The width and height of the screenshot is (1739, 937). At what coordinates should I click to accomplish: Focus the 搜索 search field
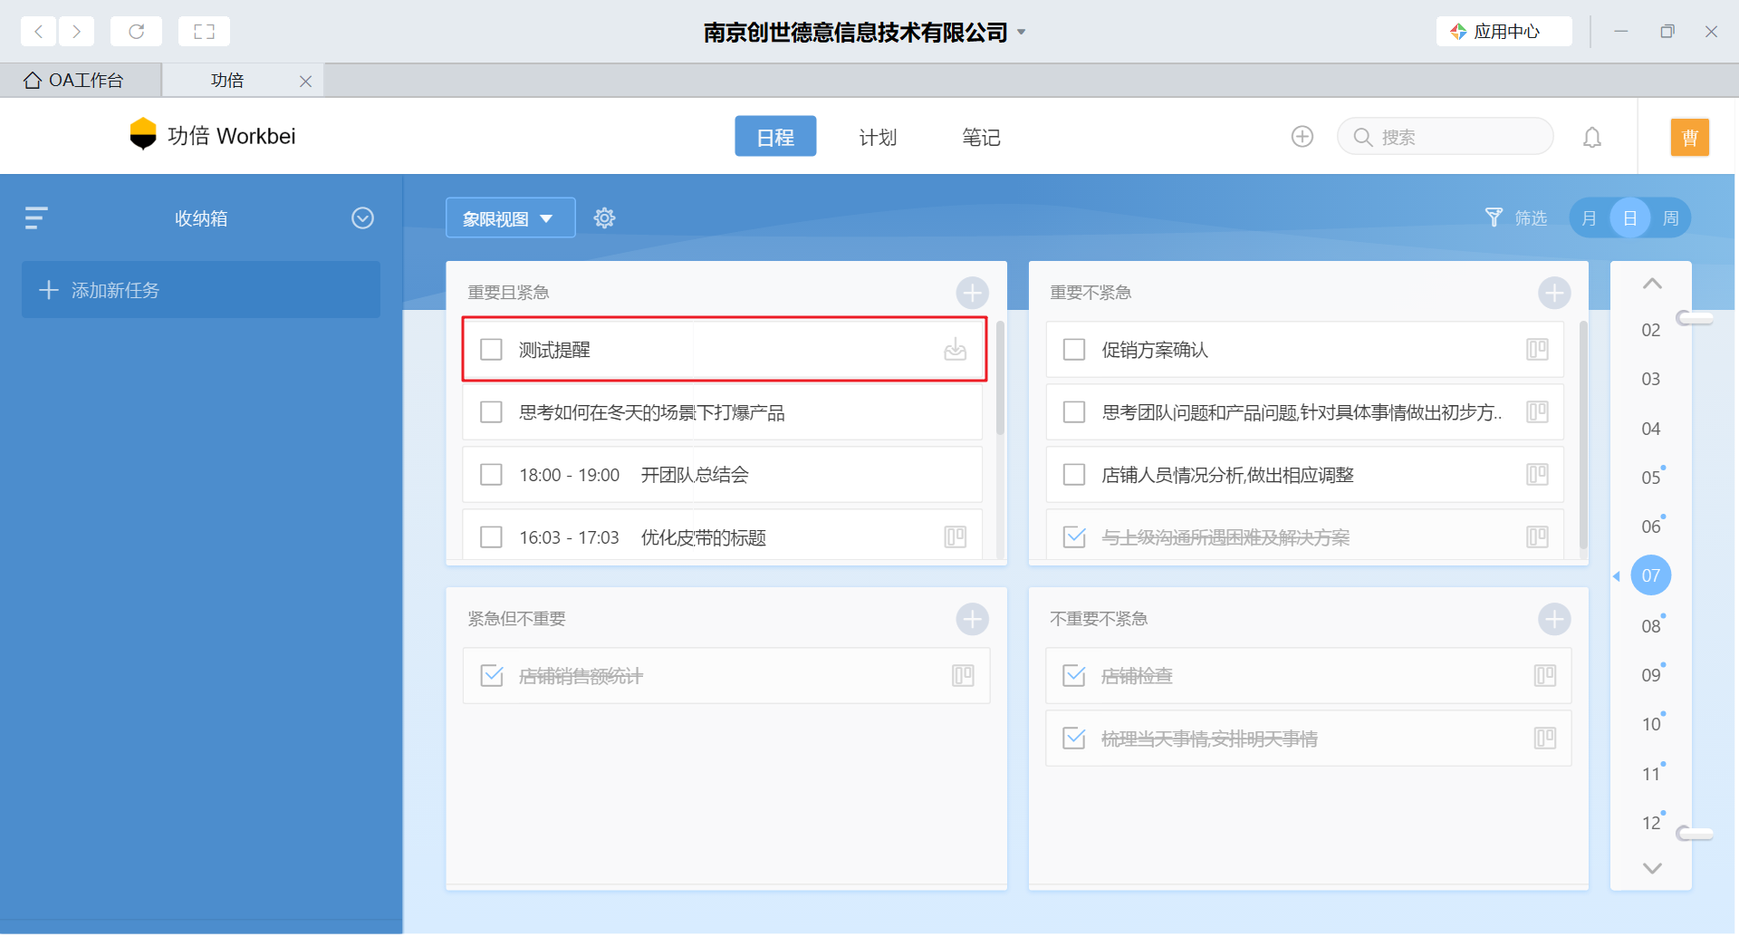point(1446,137)
